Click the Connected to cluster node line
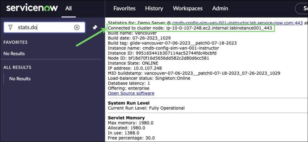Viewport: 308px width, 142px height. [190, 28]
